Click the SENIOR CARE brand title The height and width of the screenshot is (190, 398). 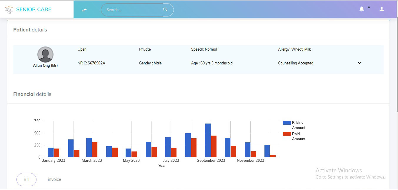pos(34,9)
